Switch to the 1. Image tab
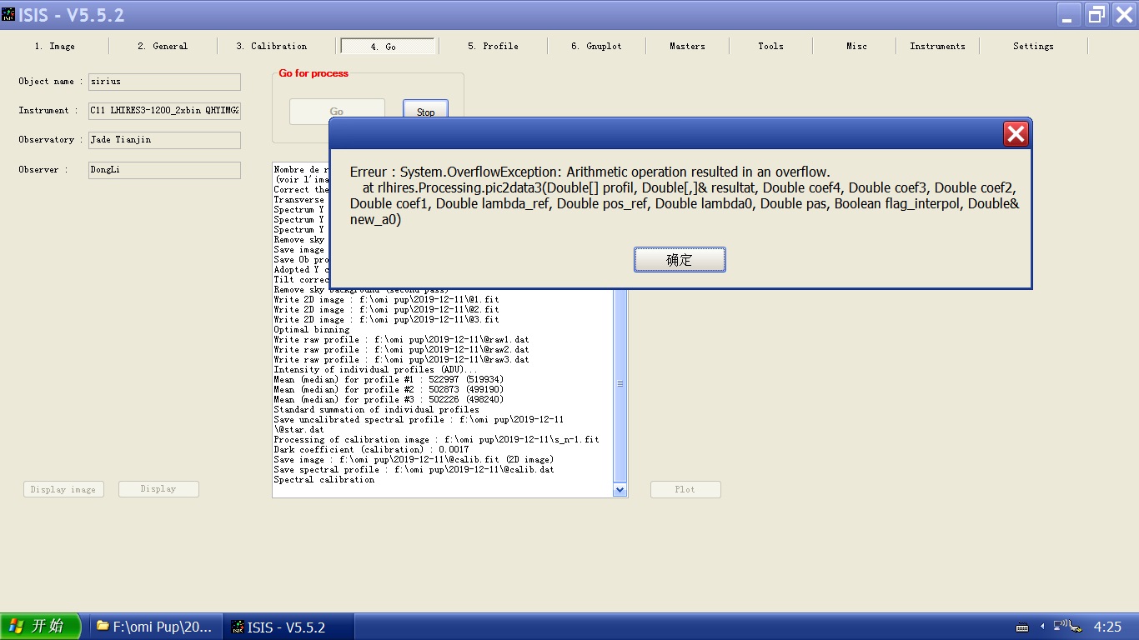The image size is (1139, 640). click(x=55, y=47)
